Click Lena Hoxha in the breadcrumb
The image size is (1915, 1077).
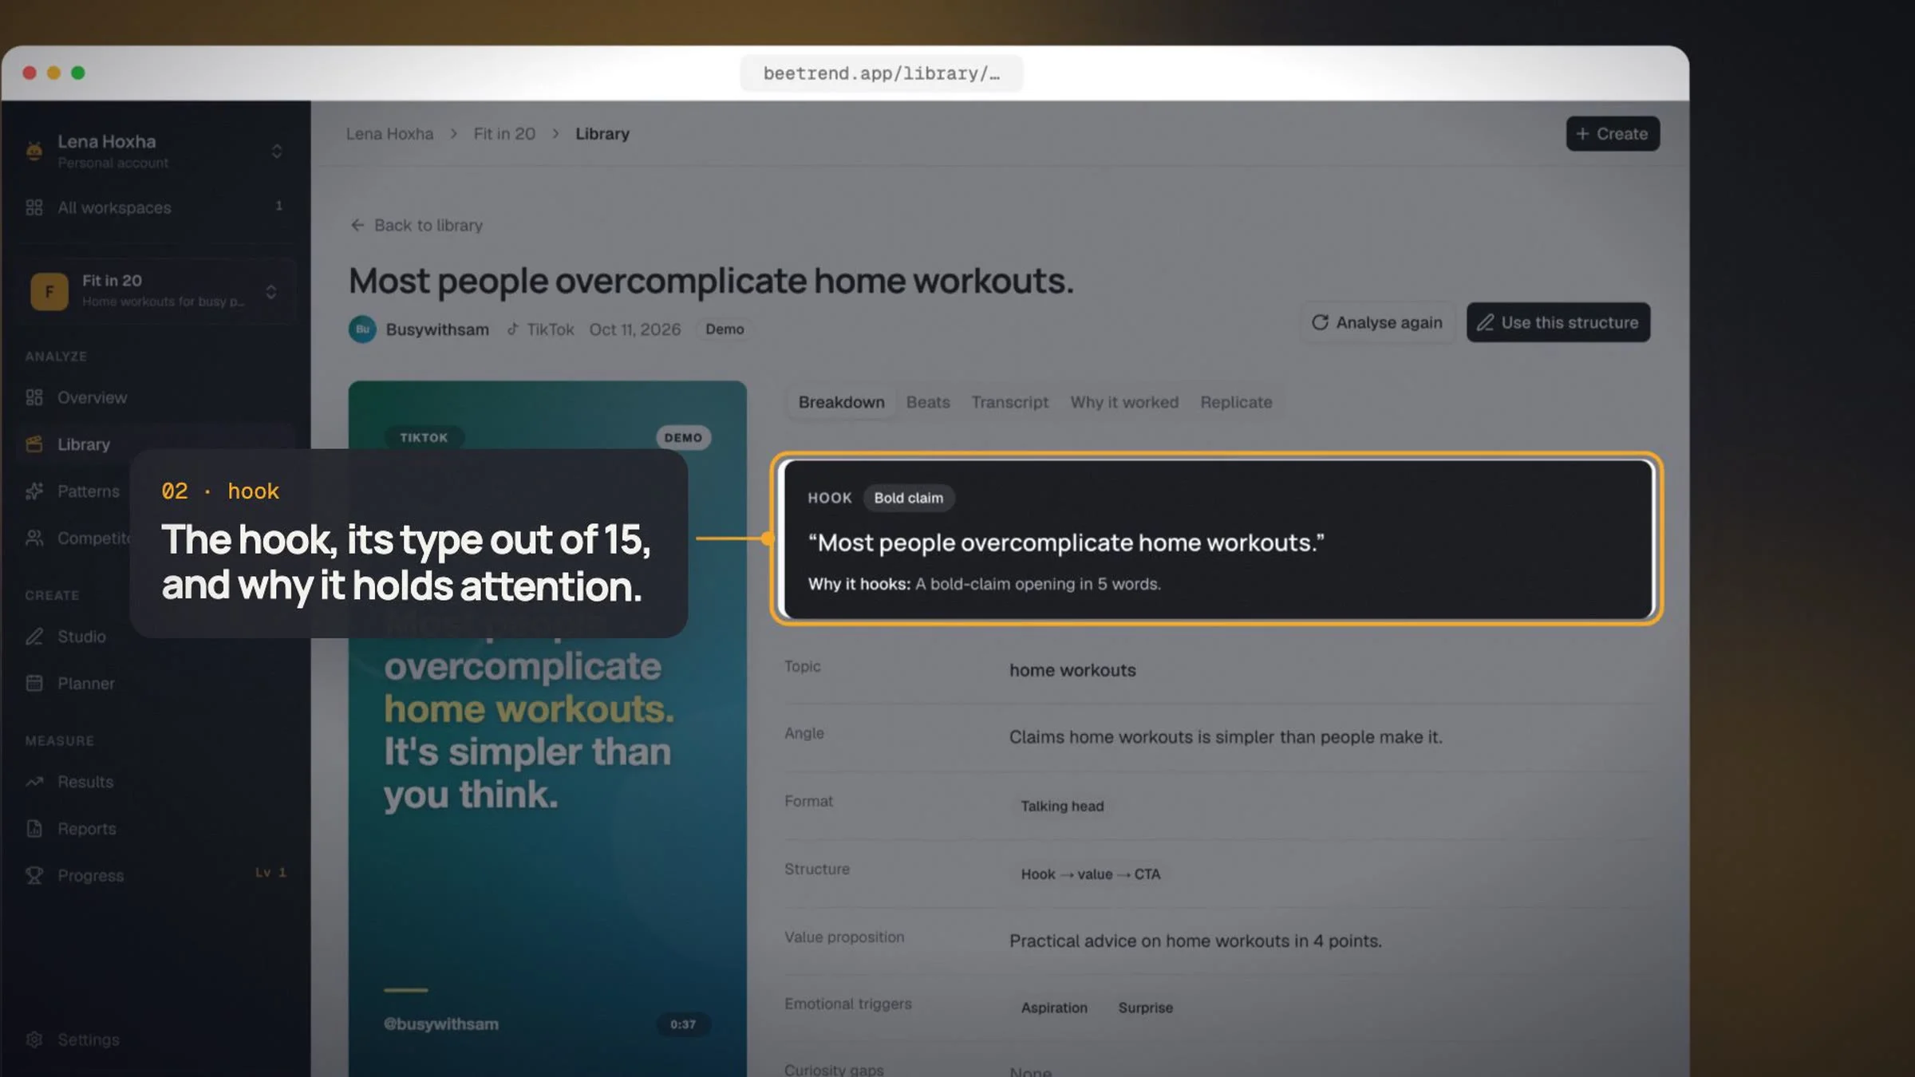point(389,134)
